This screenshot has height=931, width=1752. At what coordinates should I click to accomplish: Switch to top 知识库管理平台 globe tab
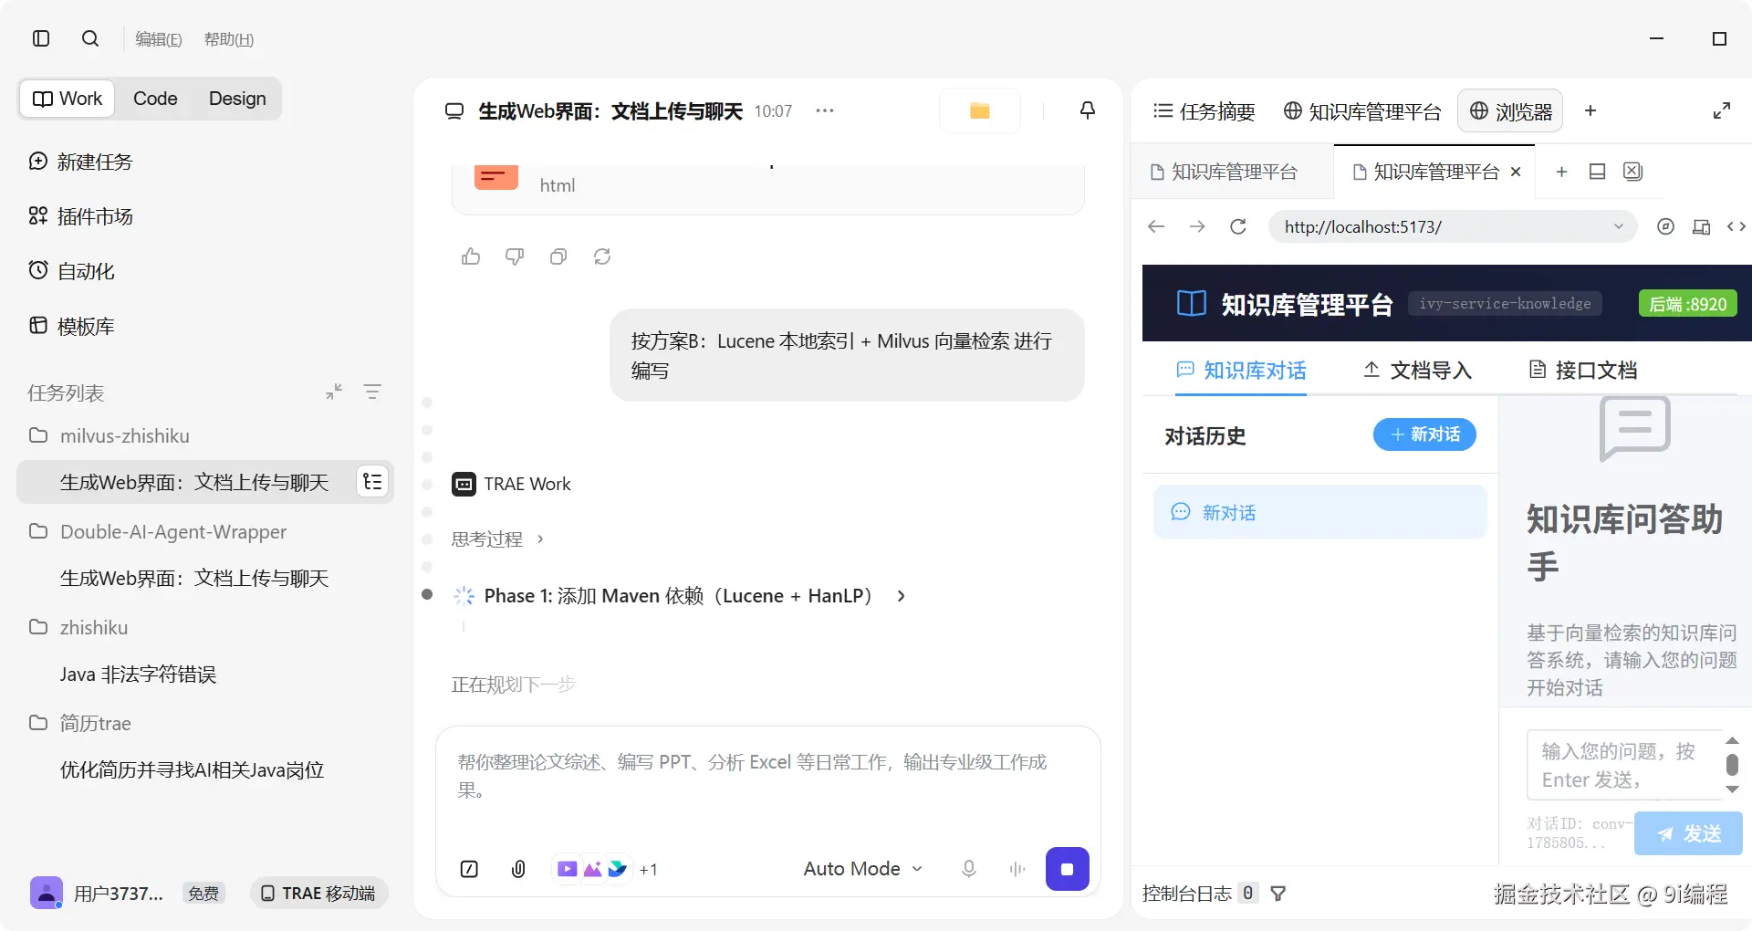pyautogui.click(x=1361, y=111)
